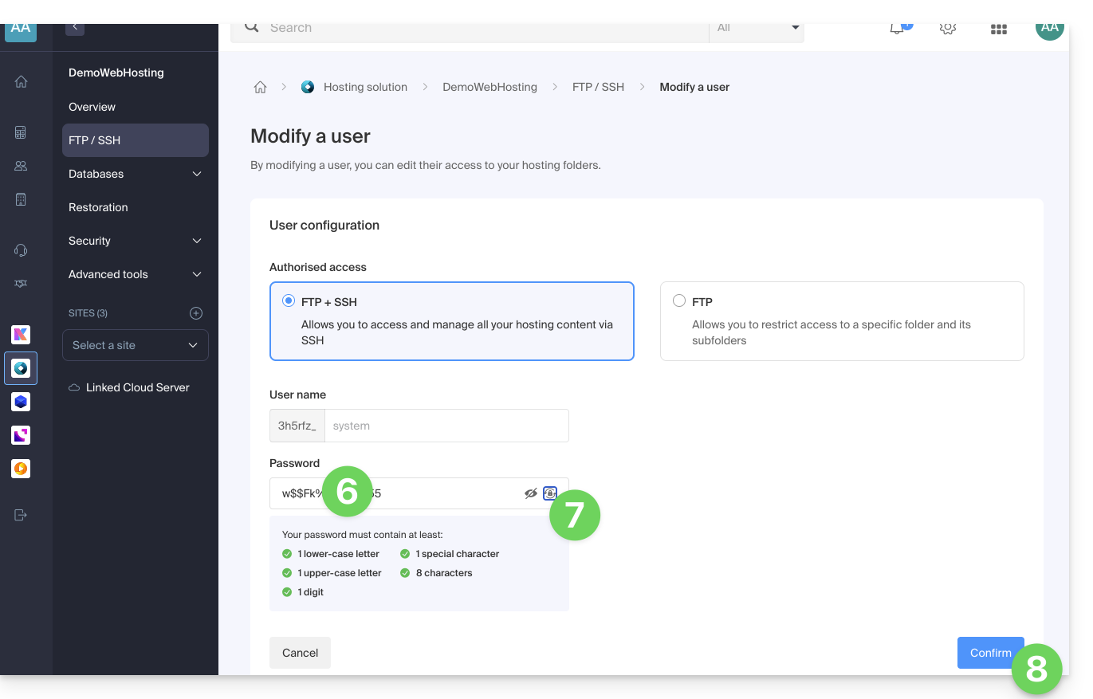This screenshot has height=699, width=1093.
Task: Click the add site plus icon
Action: coord(196,313)
